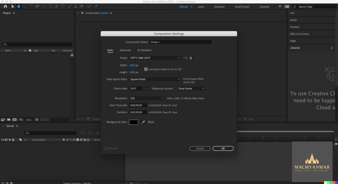
Task: Open the project flowchart view icon
Action: click(x=72, y=55)
